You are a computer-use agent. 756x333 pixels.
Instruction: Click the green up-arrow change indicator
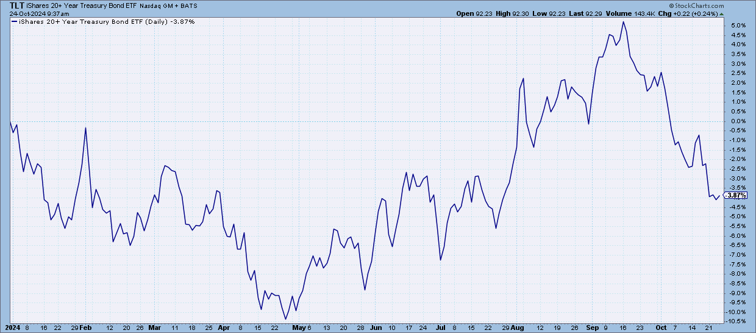(x=722, y=13)
